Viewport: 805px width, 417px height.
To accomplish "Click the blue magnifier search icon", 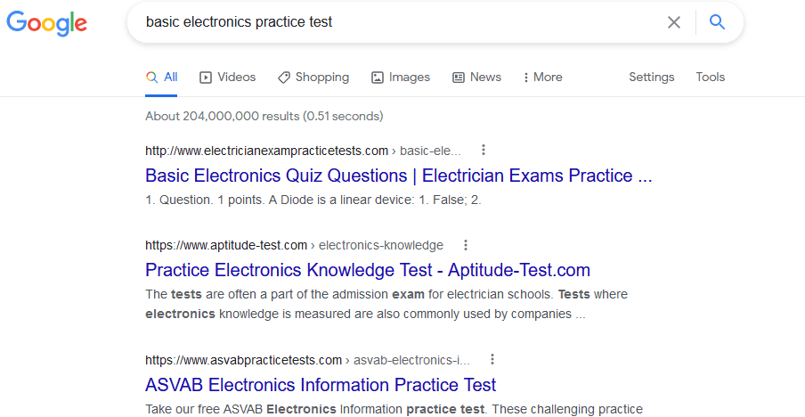I will point(717,22).
